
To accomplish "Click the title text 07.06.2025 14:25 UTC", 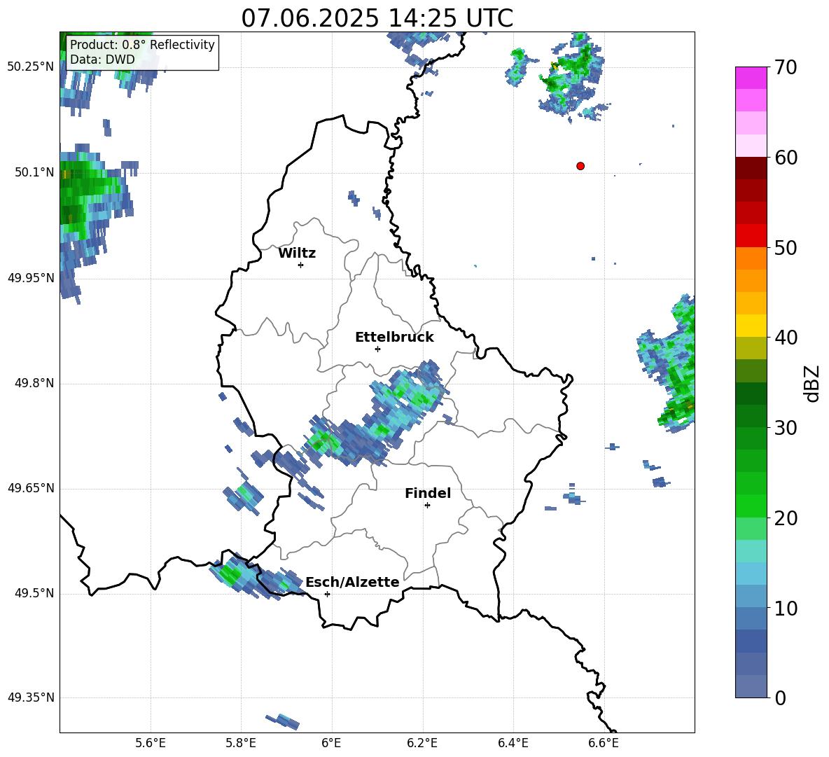I will (x=377, y=18).
